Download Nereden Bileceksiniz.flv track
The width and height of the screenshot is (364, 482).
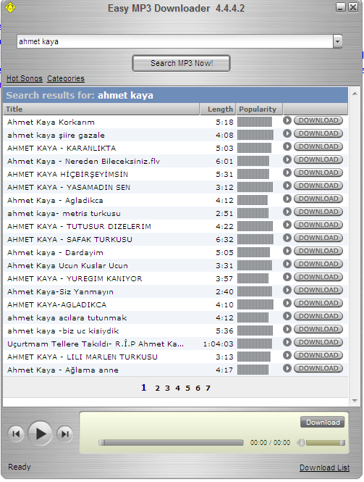coord(318,159)
